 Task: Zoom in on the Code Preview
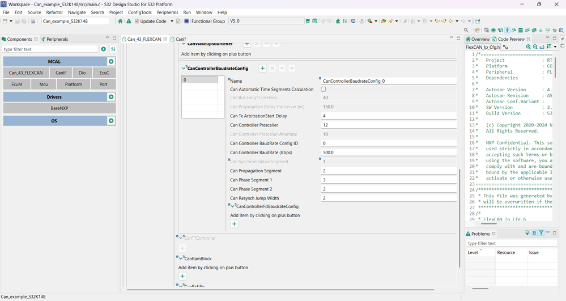[529, 47]
